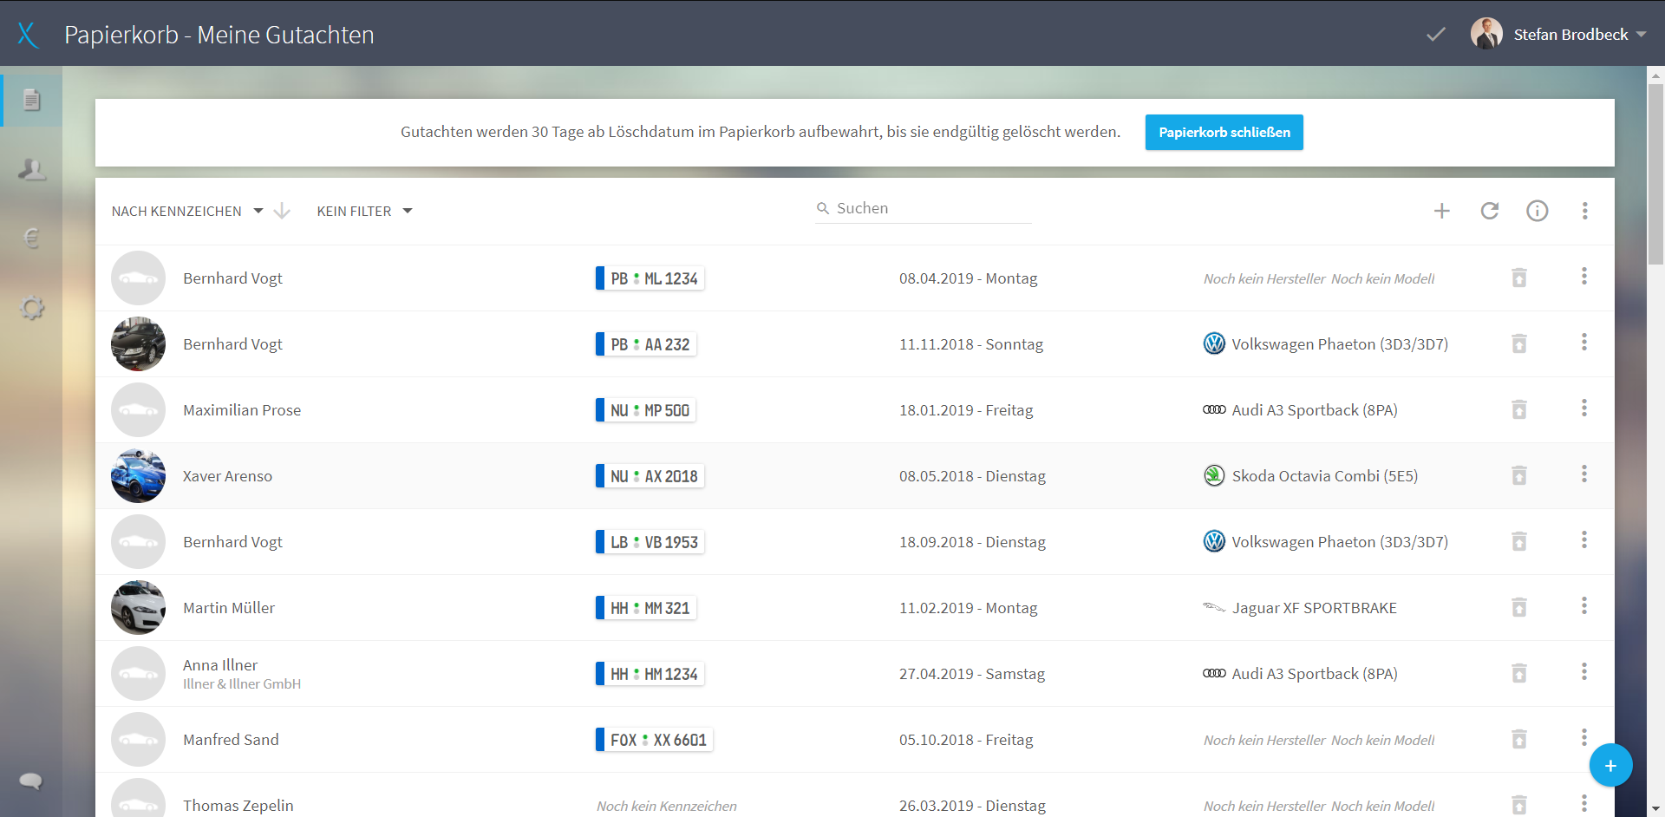Screen dimensions: 1665x817
Task: Toggle the sort direction arrow
Action: 282,211
